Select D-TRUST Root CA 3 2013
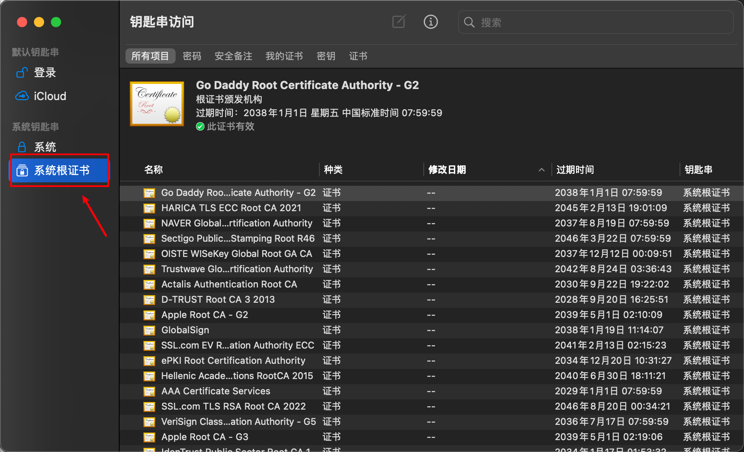This screenshot has width=744, height=452. (x=218, y=299)
